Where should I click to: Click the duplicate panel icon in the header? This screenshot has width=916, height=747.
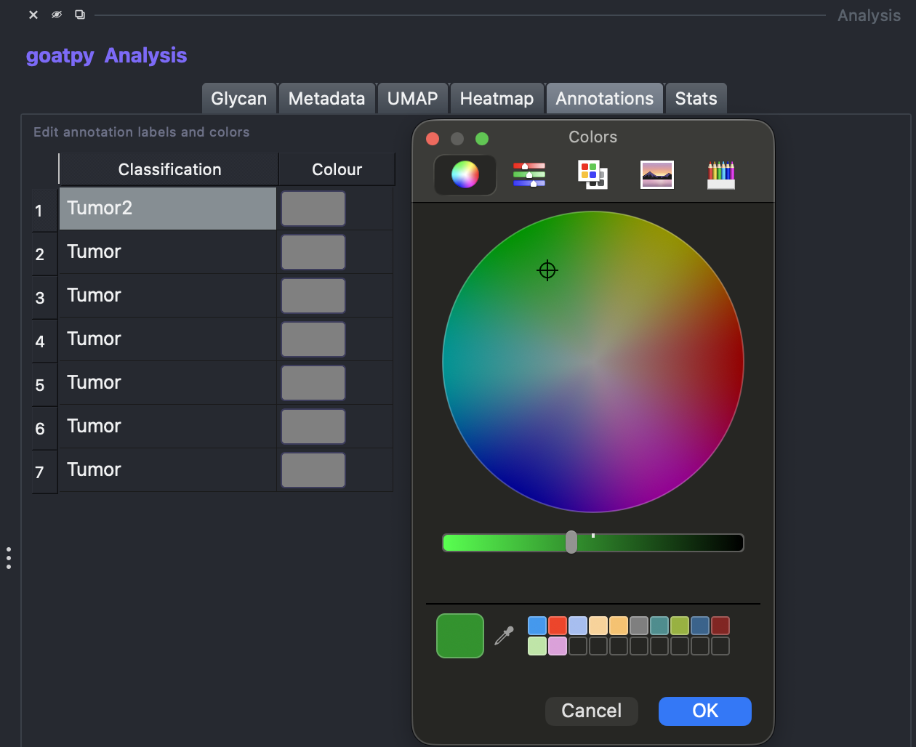(80, 15)
